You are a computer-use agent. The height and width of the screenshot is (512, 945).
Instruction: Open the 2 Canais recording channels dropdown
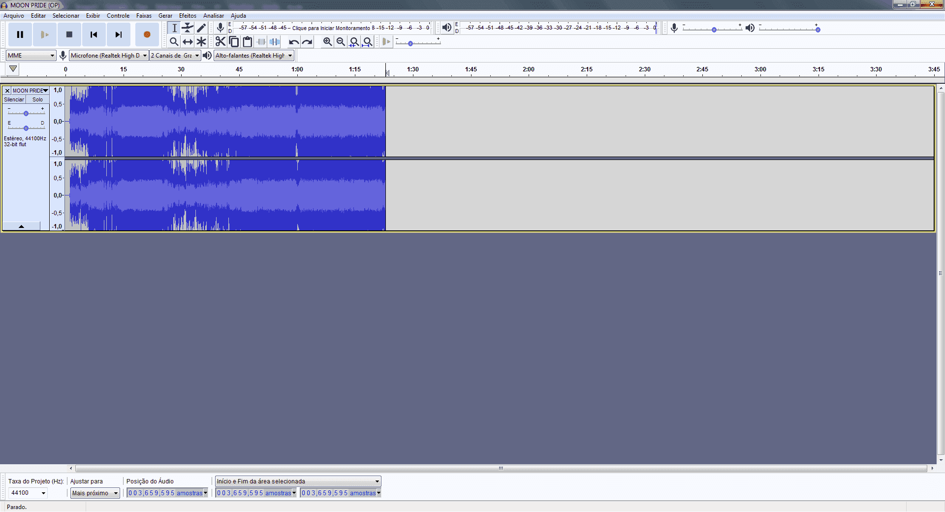point(175,56)
